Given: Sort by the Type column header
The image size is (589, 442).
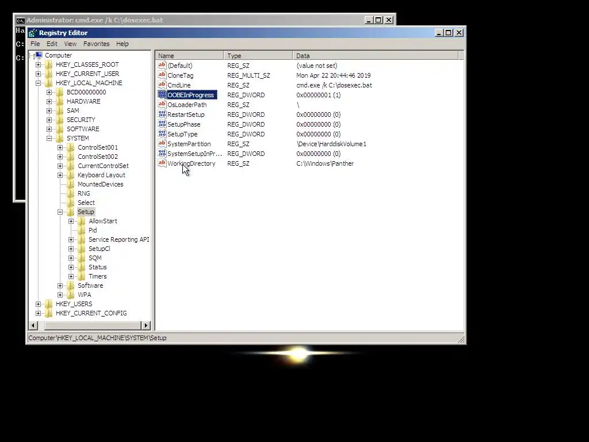Looking at the screenshot, I should click(258, 56).
